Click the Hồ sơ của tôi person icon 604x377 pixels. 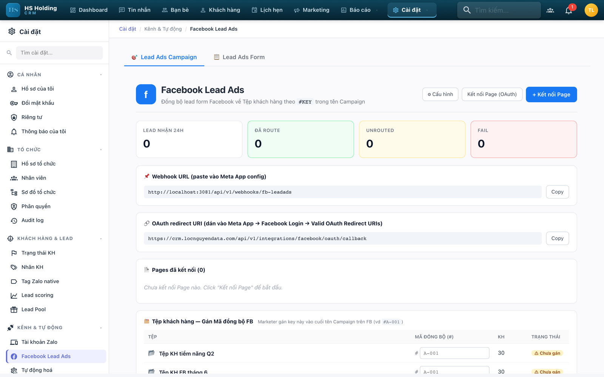point(14,89)
